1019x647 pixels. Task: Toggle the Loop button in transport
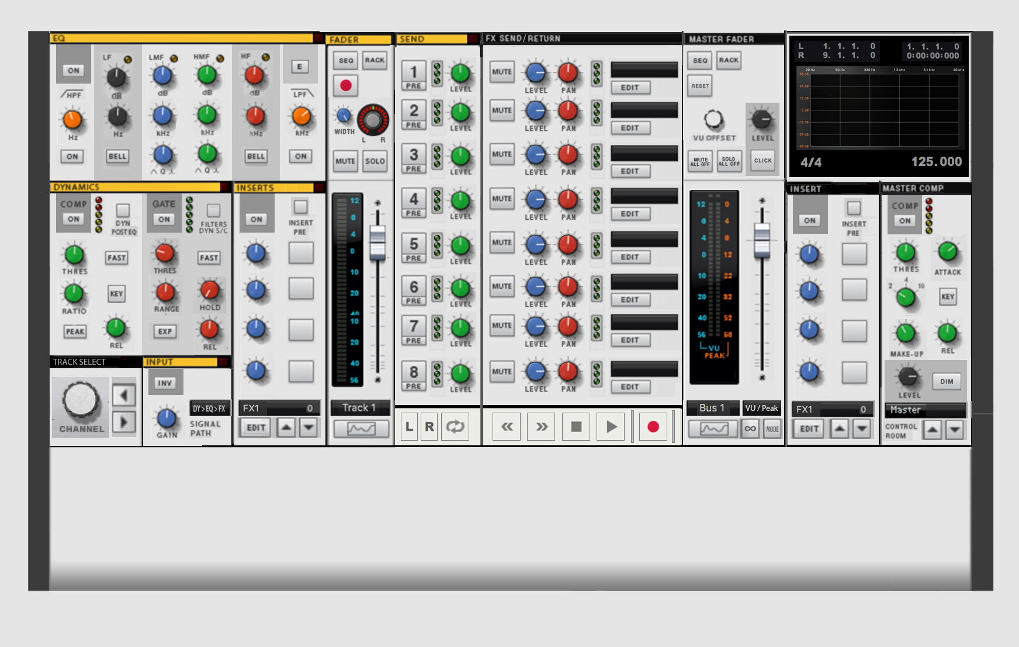(455, 427)
